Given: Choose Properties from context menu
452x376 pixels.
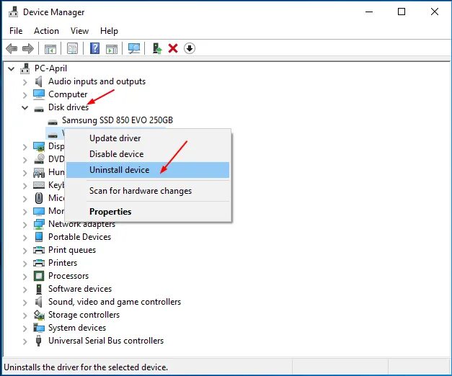Looking at the screenshot, I should pyautogui.click(x=148, y=212).
